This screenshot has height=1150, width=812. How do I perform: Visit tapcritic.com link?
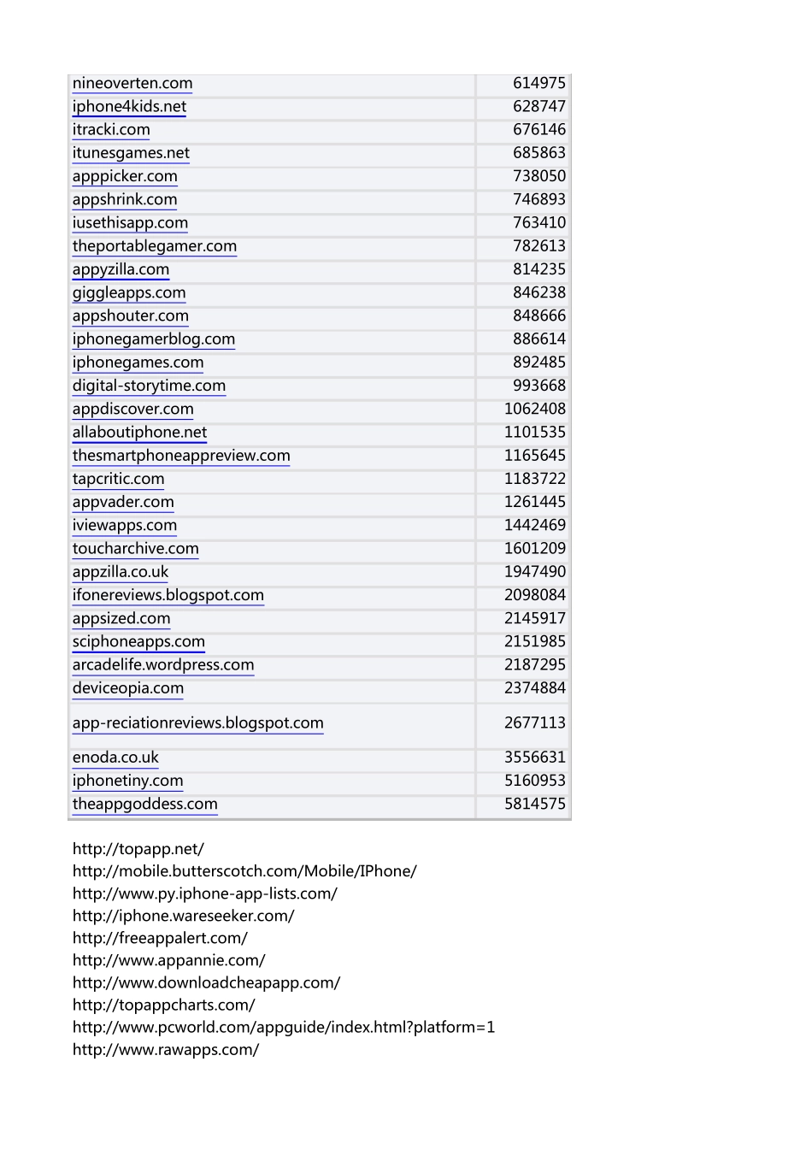[118, 479]
